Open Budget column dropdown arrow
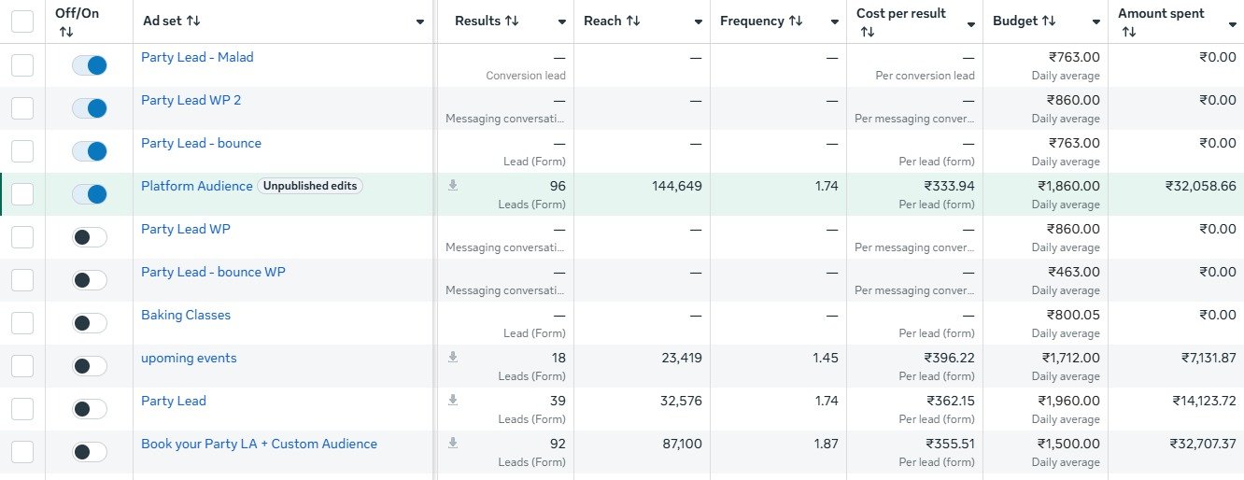 [x=1096, y=21]
